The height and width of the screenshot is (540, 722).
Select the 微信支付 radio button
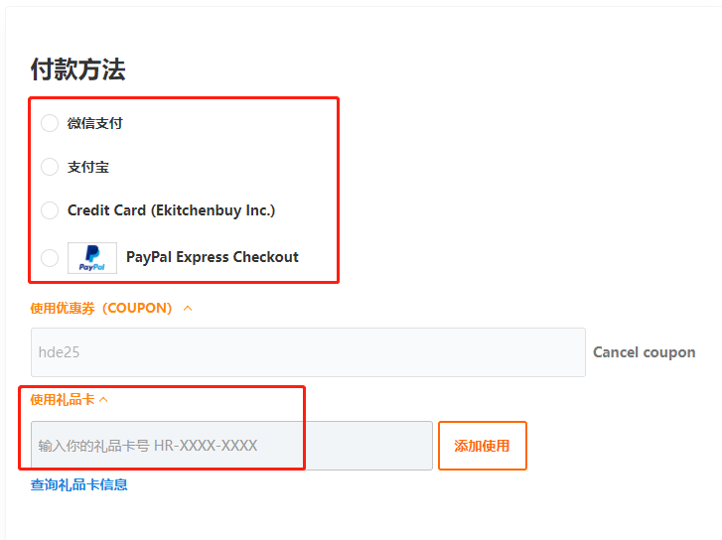click(x=50, y=123)
